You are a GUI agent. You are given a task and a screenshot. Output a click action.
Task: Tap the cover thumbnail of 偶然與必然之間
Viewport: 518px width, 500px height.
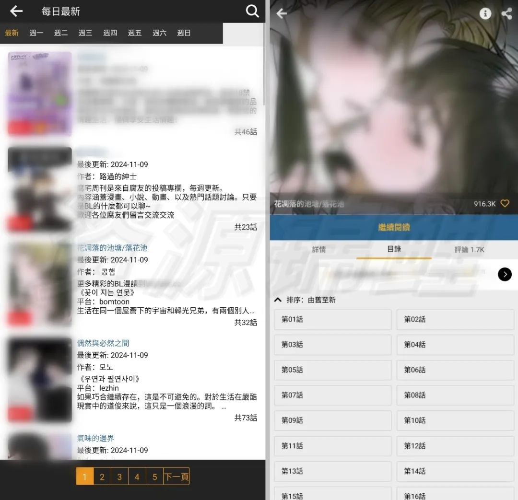tap(40, 380)
